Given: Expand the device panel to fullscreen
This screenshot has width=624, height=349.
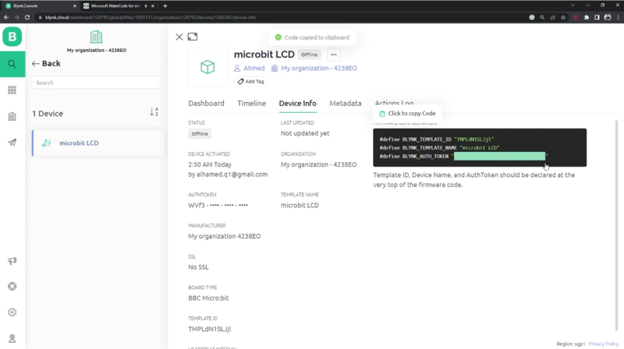Looking at the screenshot, I should (193, 37).
